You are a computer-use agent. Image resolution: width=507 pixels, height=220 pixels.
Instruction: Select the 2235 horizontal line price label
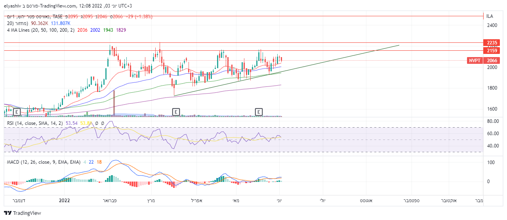coord(492,42)
